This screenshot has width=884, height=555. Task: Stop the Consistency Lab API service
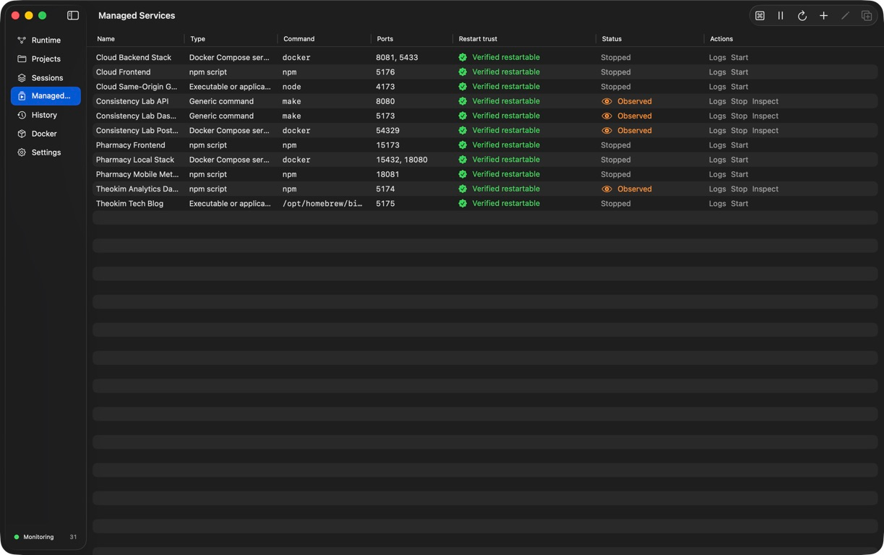[739, 101]
